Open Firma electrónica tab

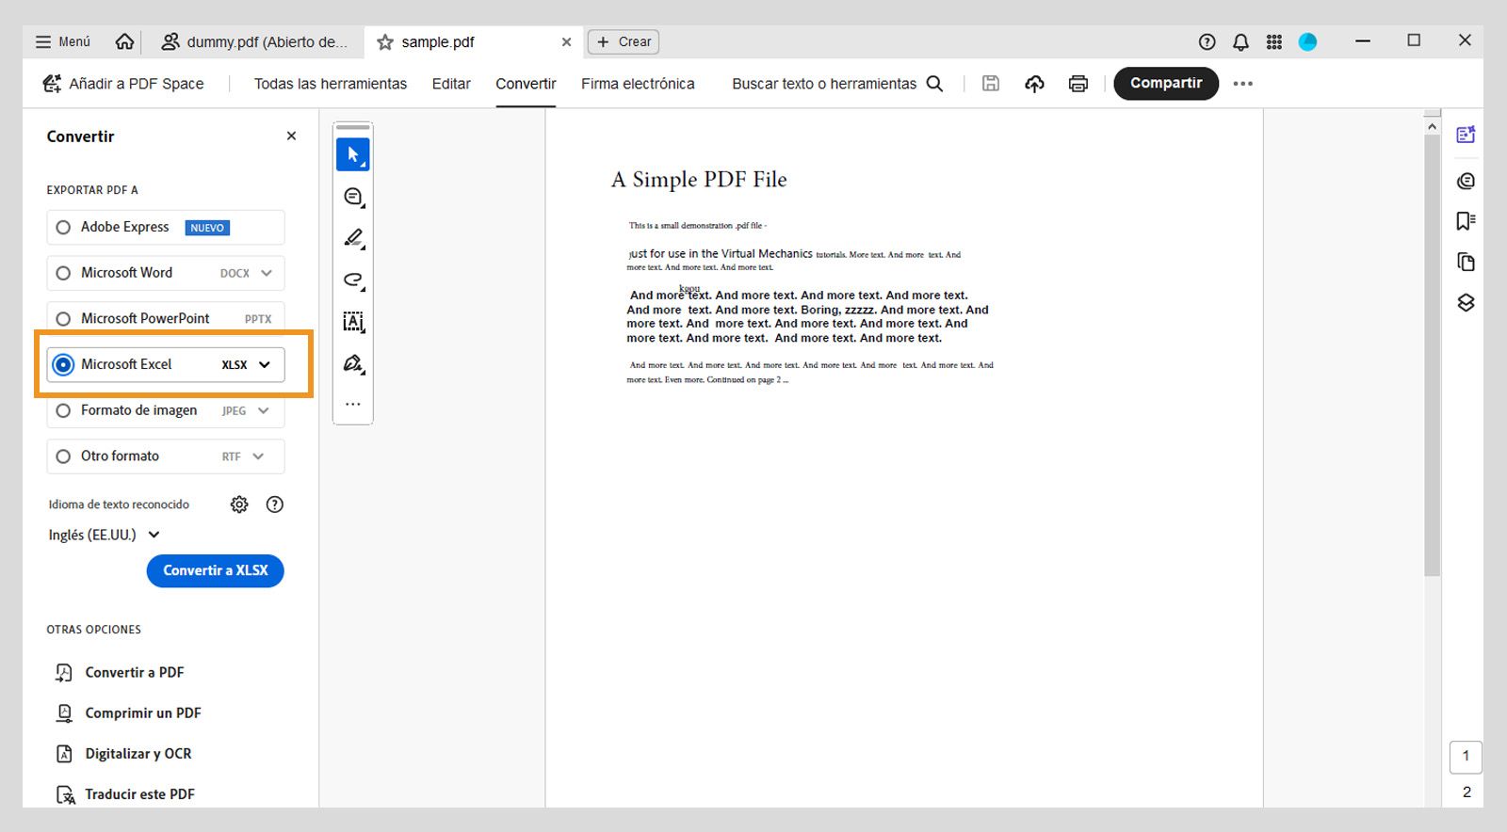[x=638, y=84]
